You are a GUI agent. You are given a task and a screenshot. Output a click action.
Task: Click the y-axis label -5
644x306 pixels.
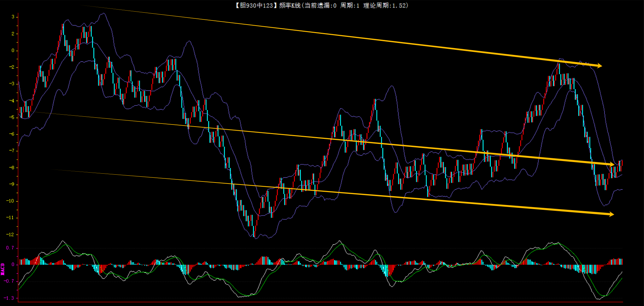click(12, 117)
